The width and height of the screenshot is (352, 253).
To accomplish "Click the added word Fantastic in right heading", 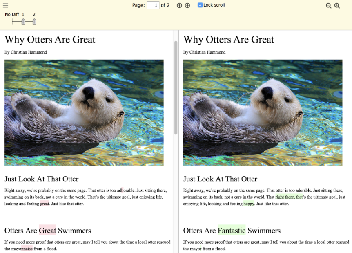I will (x=232, y=231).
